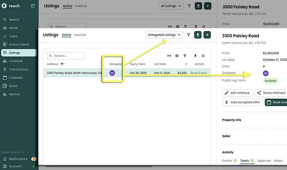Open the Metrics page
287x170 pixels.
(14, 94)
